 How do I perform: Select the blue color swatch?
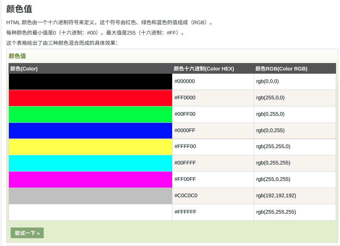pyautogui.click(x=90, y=131)
